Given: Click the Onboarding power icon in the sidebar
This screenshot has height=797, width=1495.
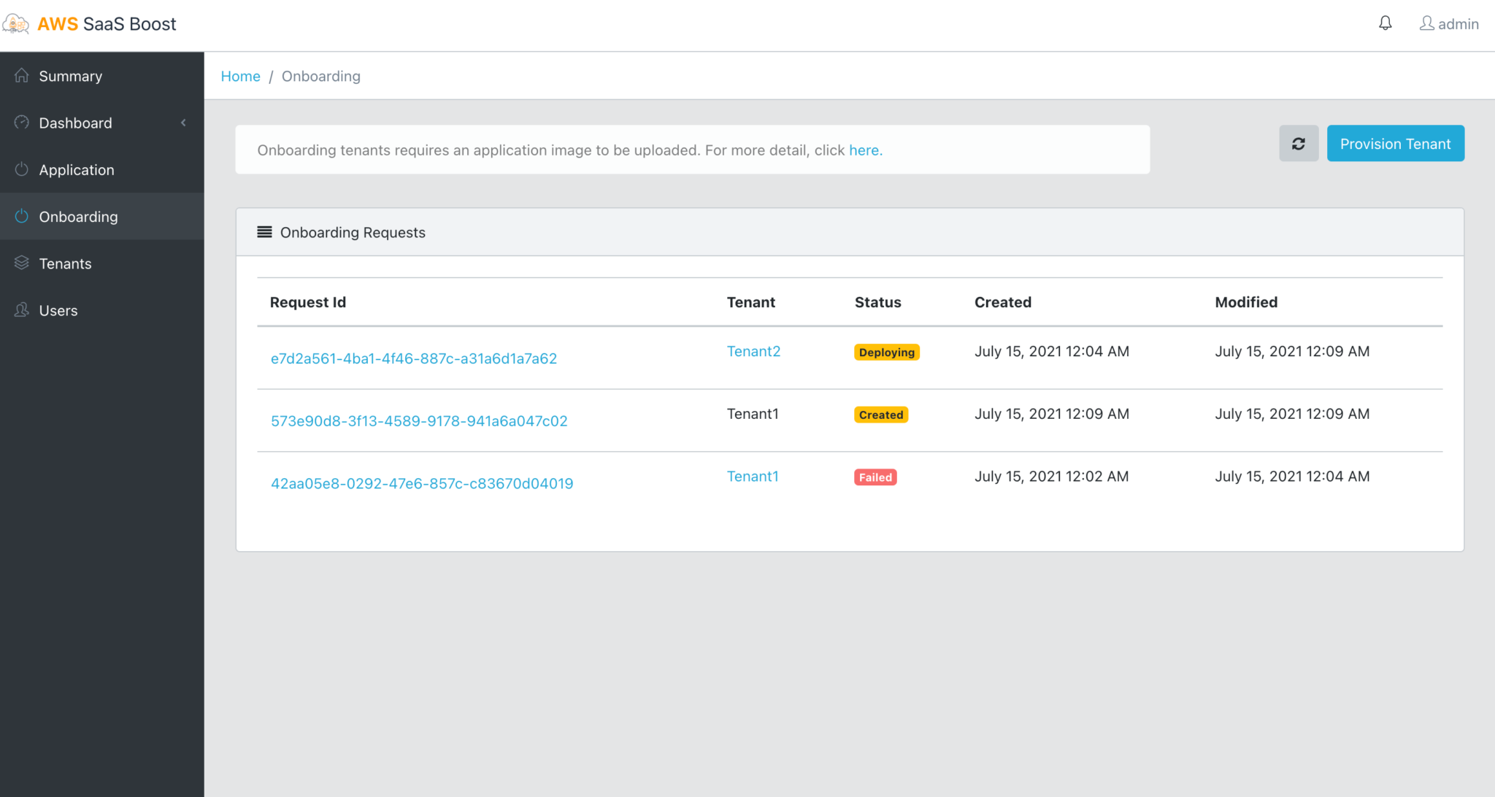Looking at the screenshot, I should 21,216.
